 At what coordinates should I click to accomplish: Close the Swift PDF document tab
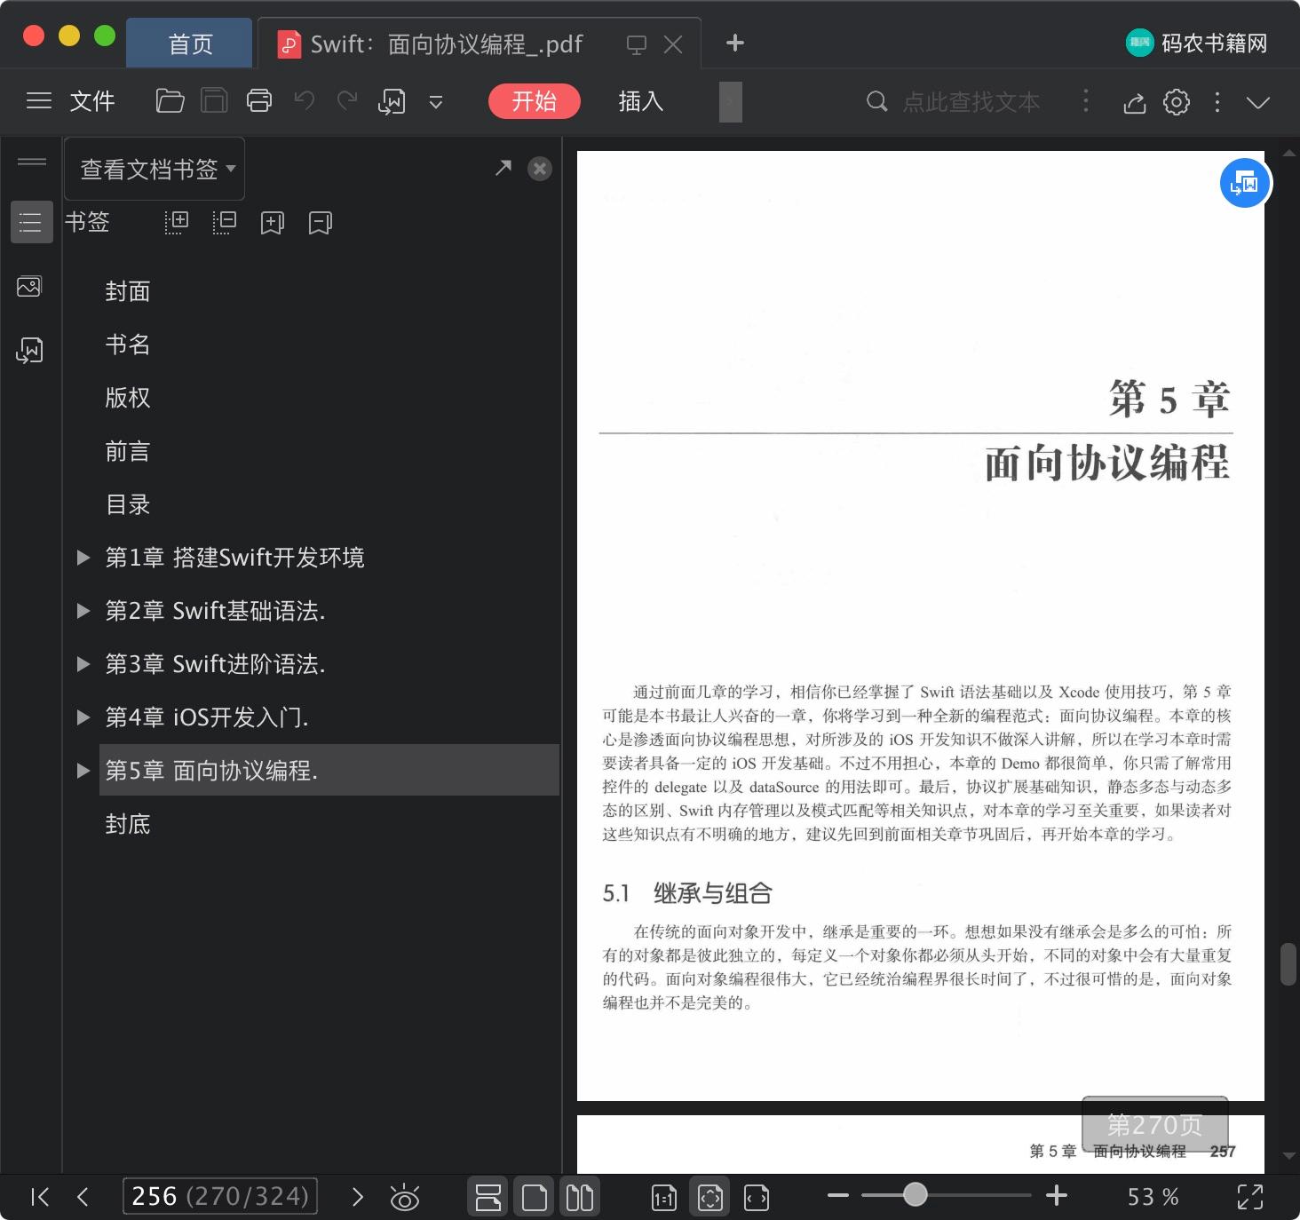tap(673, 44)
